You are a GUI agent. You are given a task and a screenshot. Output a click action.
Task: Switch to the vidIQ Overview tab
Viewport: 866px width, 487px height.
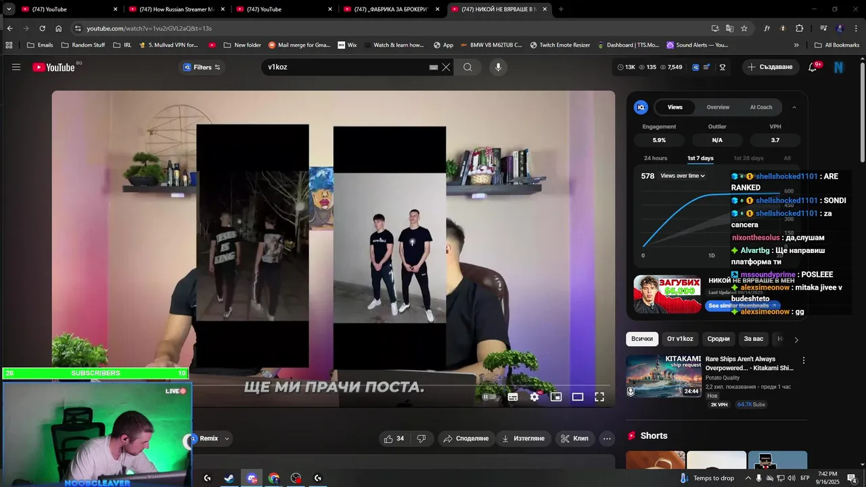click(x=718, y=107)
